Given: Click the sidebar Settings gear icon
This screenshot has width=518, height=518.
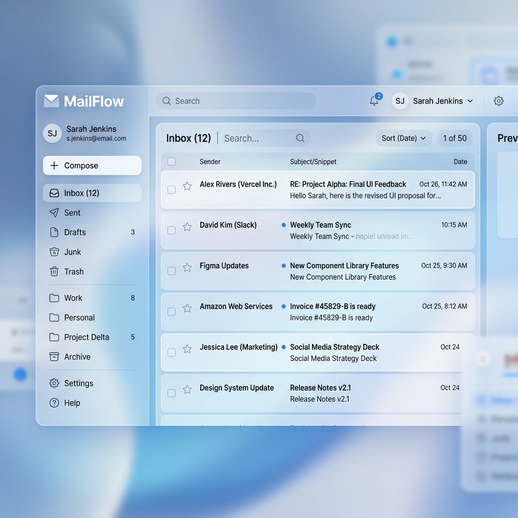Looking at the screenshot, I should tap(54, 383).
